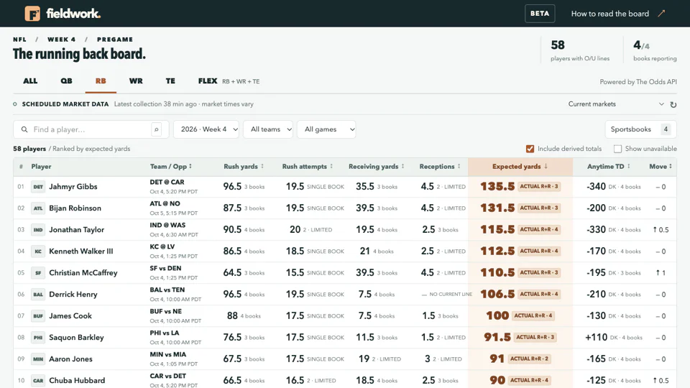690x388 pixels.
Task: Click the BETA badge button
Action: [540, 14]
